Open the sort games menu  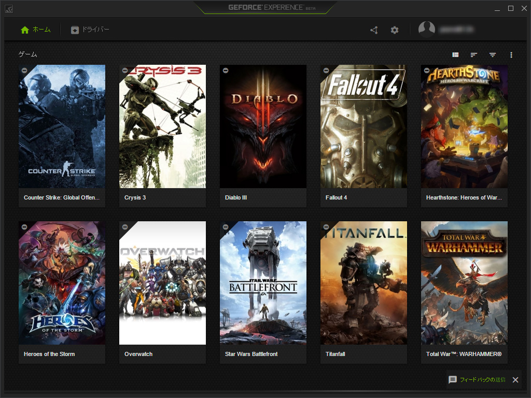coord(474,55)
